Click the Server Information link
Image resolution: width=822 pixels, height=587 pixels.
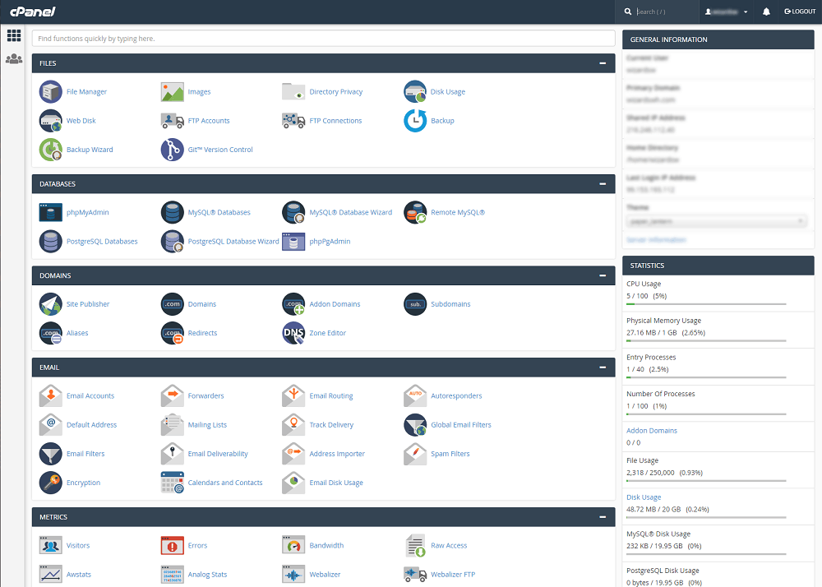[x=656, y=239]
